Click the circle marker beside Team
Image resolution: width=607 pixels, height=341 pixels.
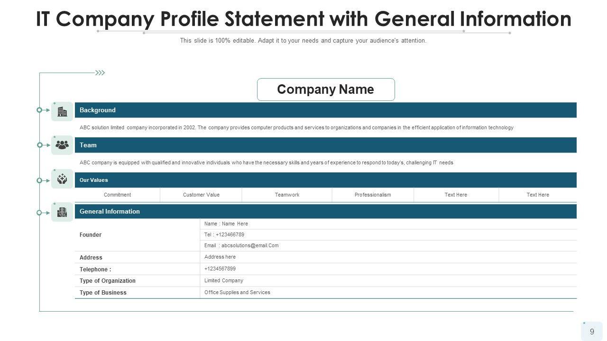tap(39, 145)
